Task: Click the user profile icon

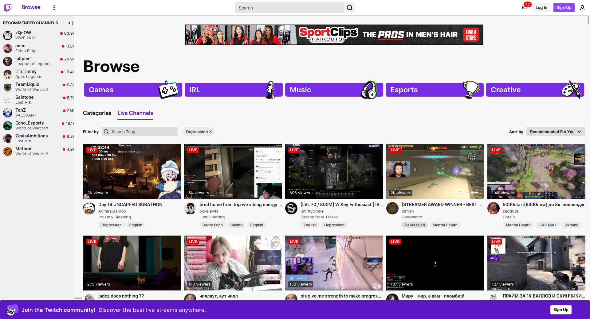Action: click(x=582, y=8)
